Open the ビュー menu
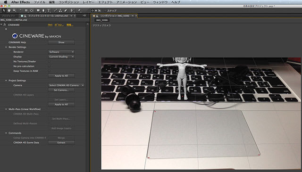Screen dimensions: 302x172 (x=145, y=2)
